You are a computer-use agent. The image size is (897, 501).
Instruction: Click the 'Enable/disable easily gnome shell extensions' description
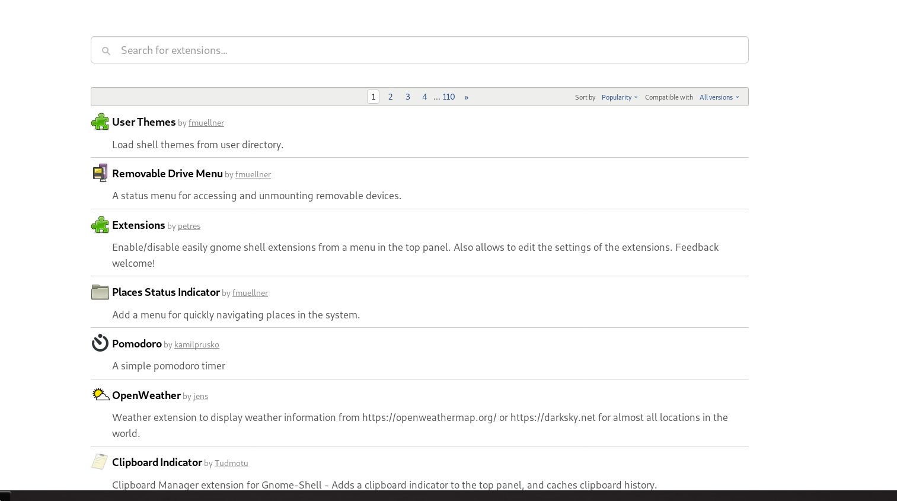tap(415, 255)
